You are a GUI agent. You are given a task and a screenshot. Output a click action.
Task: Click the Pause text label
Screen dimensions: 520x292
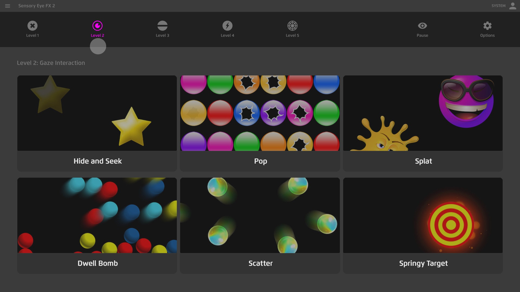(422, 35)
